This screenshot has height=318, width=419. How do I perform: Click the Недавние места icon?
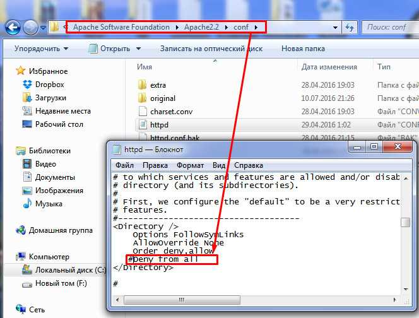[27, 111]
